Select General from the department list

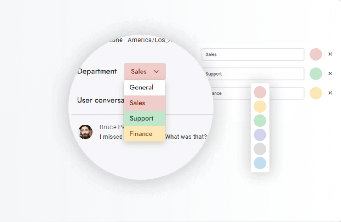click(x=144, y=88)
